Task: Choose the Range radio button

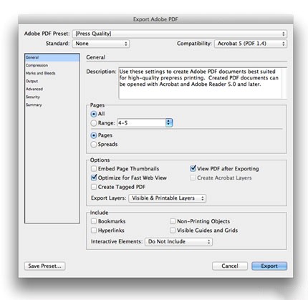Action: 94,123
